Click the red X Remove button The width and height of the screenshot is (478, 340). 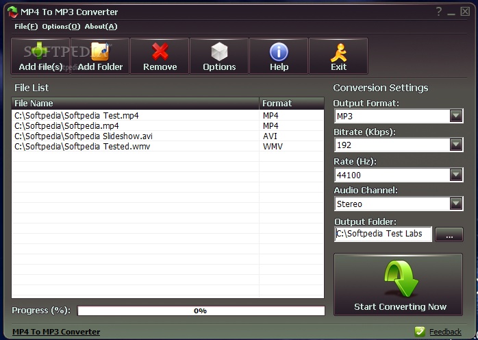160,56
